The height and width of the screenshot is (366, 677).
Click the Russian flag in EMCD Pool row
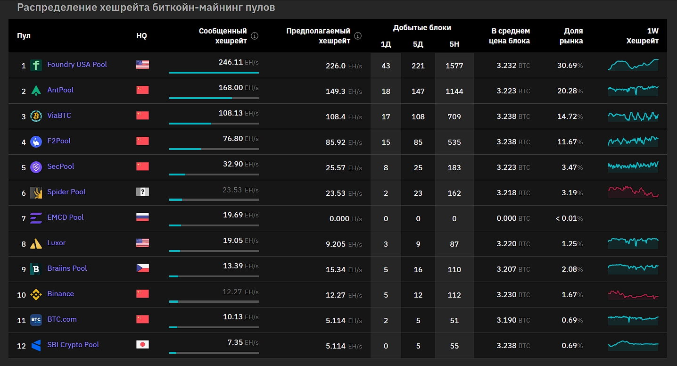point(142,217)
